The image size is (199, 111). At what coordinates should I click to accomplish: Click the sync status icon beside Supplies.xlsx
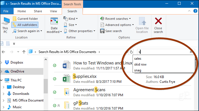[54, 79]
